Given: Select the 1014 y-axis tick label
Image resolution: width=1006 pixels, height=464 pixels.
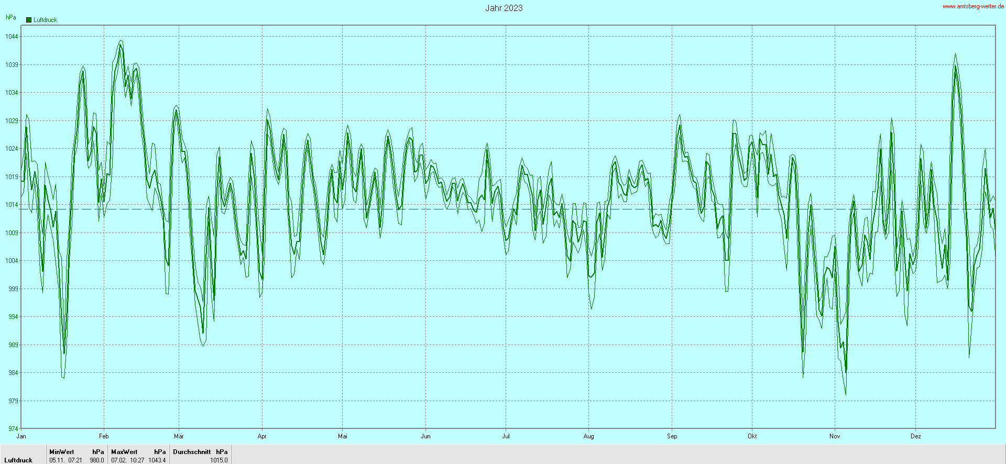Looking at the screenshot, I should coord(12,205).
